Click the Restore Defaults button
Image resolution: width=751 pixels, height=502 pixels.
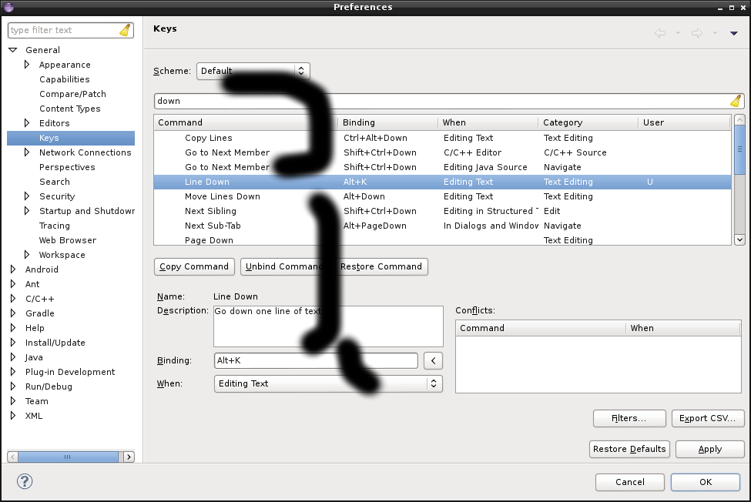[629, 449]
